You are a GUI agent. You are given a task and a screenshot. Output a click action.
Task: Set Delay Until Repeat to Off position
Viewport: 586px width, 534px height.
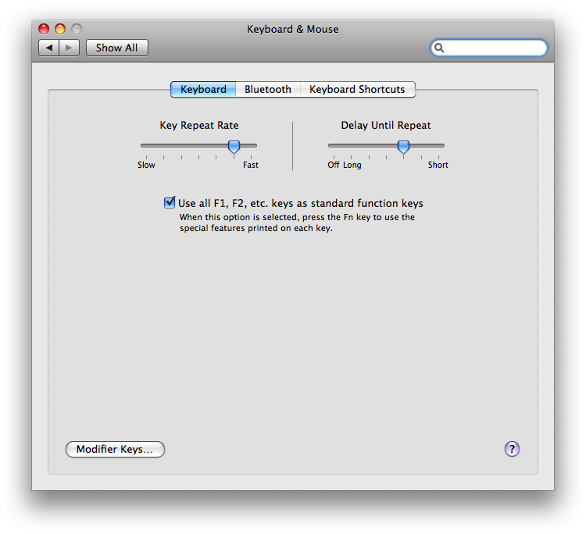[331, 146]
